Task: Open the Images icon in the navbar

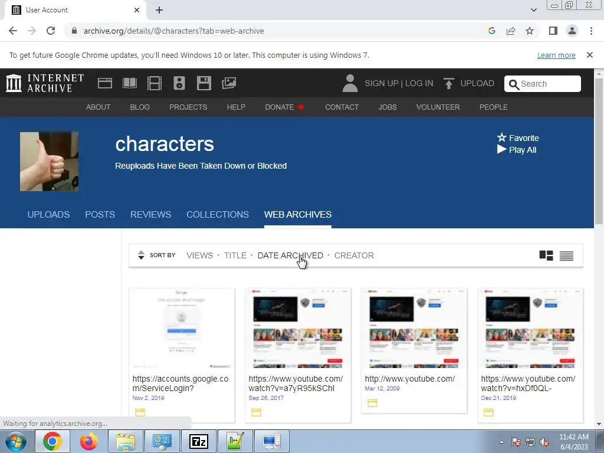Action: (229, 83)
